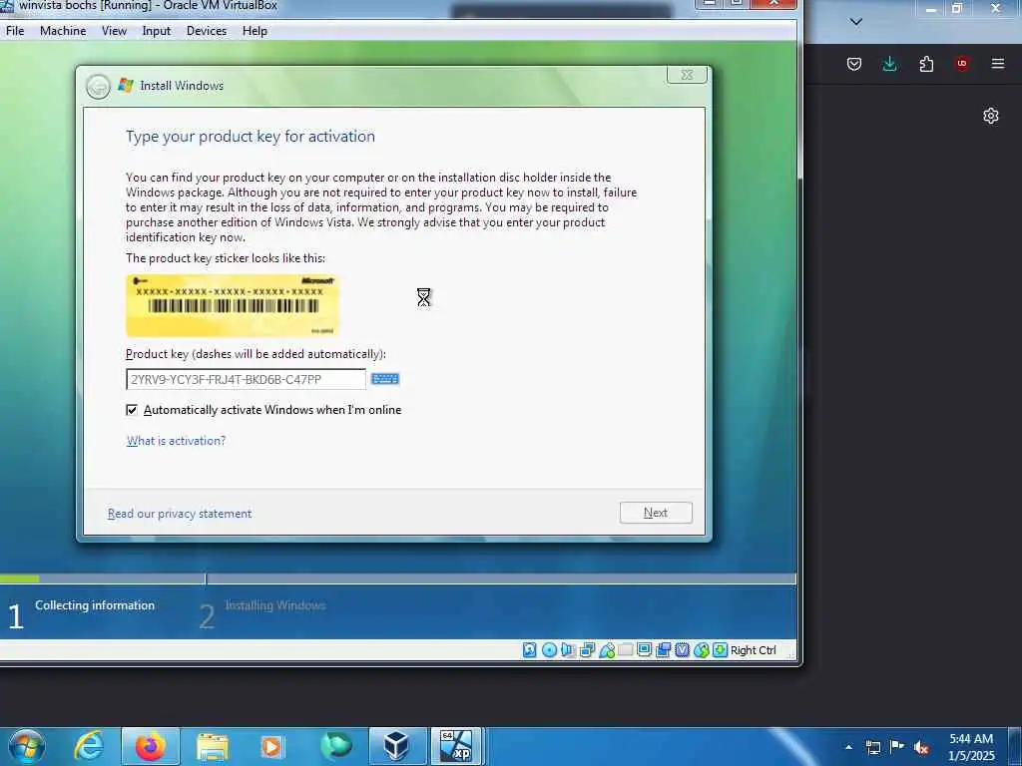Image resolution: width=1022 pixels, height=766 pixels.
Task: Open the Action Center flag tray icon
Action: click(x=897, y=747)
